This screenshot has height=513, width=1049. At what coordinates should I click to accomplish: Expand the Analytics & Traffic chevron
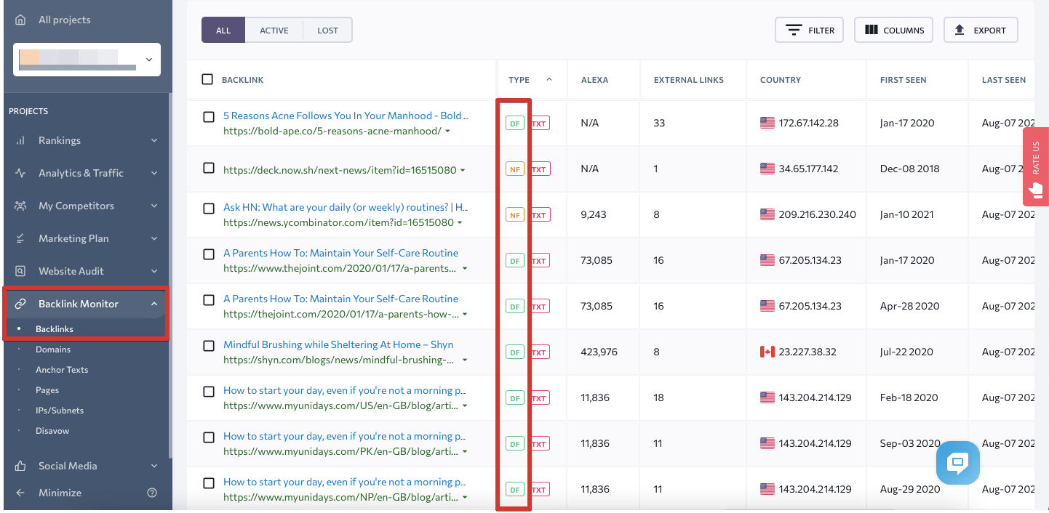pos(154,173)
